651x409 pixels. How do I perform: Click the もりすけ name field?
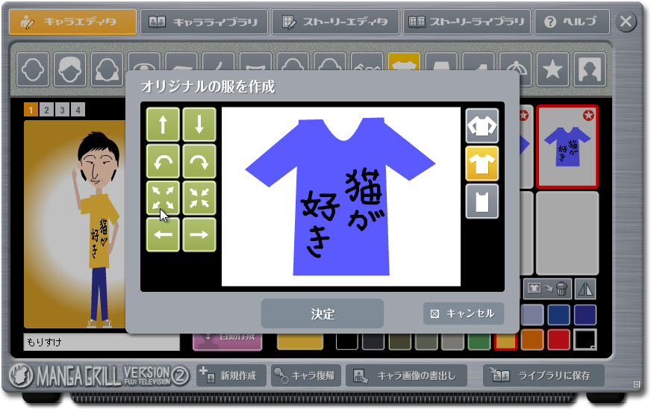pyautogui.click(x=102, y=342)
